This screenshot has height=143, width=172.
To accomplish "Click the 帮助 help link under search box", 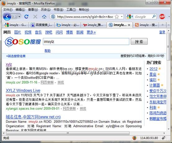I will click(48, 51).
